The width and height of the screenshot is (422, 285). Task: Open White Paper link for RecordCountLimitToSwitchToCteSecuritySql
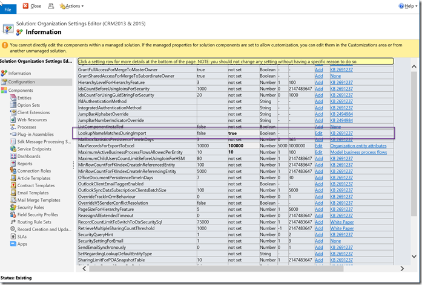342,222
